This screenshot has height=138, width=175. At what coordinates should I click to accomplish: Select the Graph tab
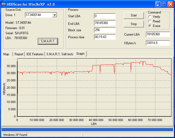coord(80,54)
